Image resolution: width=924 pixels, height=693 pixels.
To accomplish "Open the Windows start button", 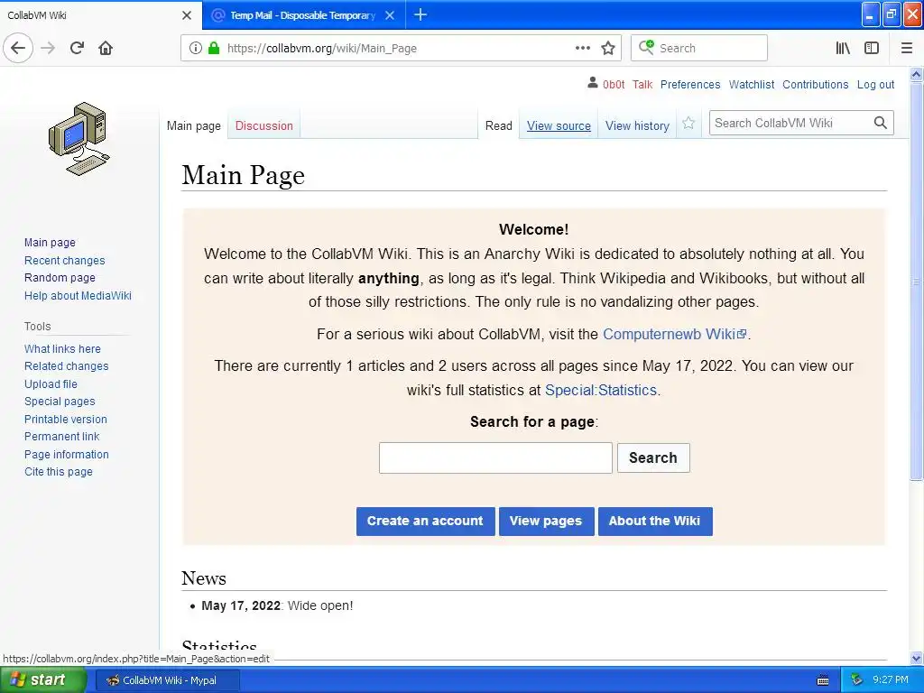I will point(42,679).
